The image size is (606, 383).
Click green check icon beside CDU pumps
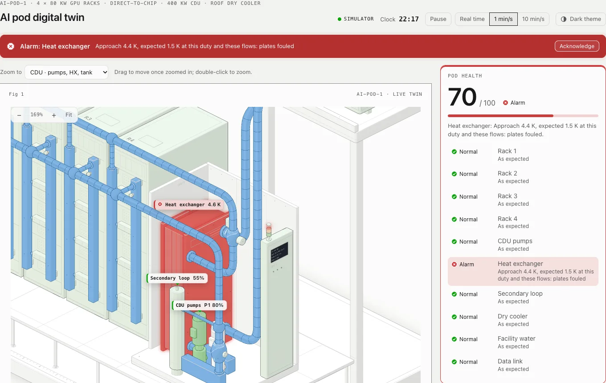coord(454,242)
